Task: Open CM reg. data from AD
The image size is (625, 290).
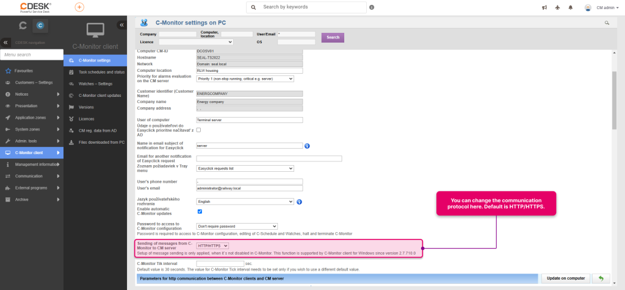Action: [x=95, y=130]
